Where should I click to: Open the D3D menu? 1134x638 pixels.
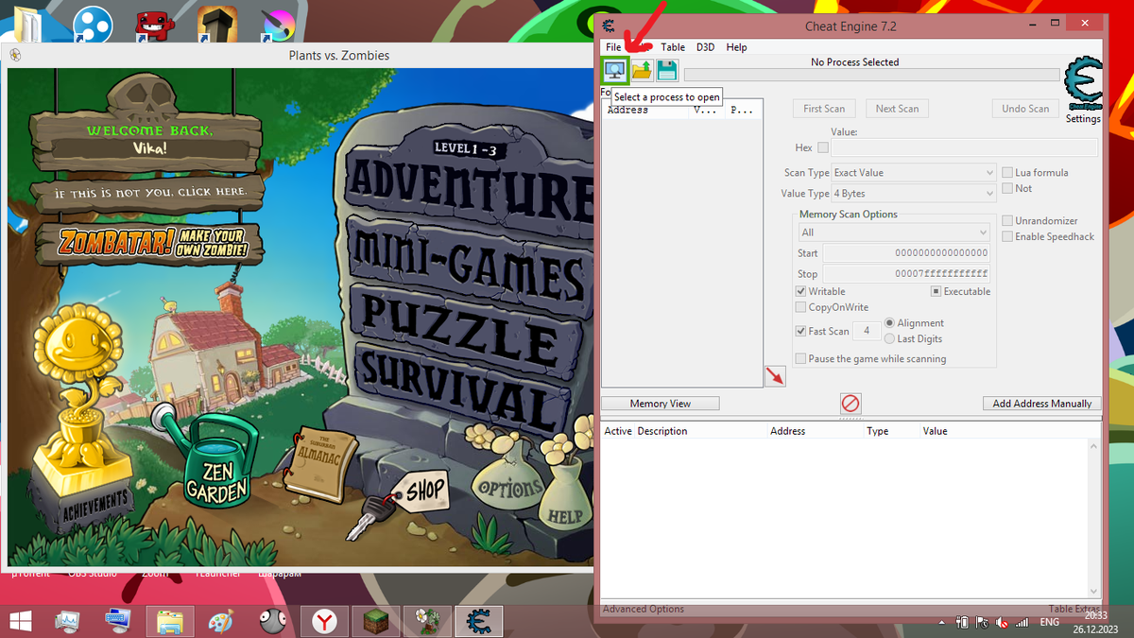point(706,47)
